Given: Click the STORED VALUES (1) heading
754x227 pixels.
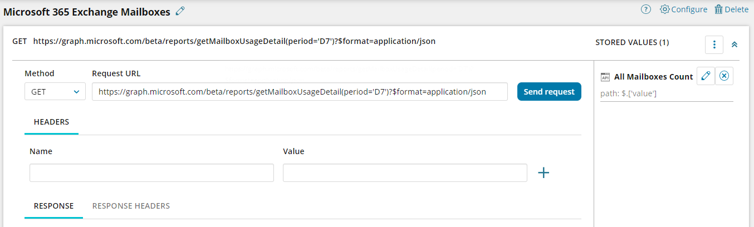Looking at the screenshot, I should tap(632, 42).
